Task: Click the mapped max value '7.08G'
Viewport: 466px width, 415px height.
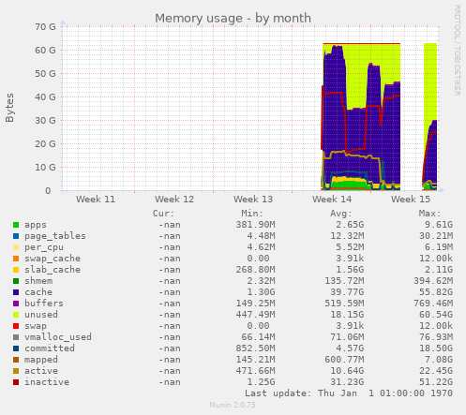Action: [x=439, y=360]
